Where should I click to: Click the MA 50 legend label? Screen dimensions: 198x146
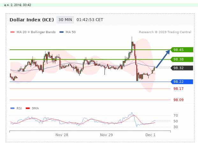point(70,32)
